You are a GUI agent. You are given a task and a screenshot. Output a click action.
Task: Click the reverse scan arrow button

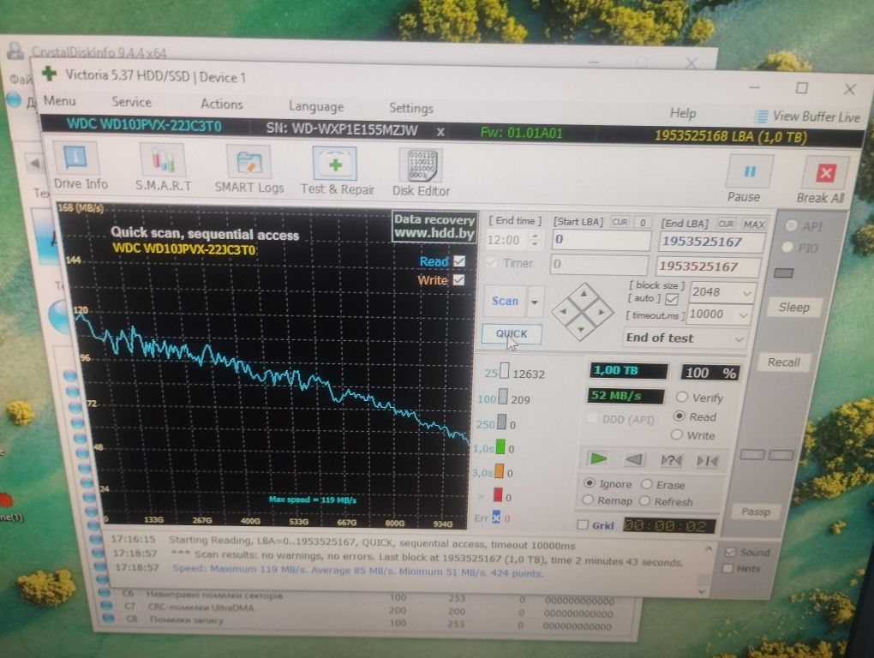634,459
